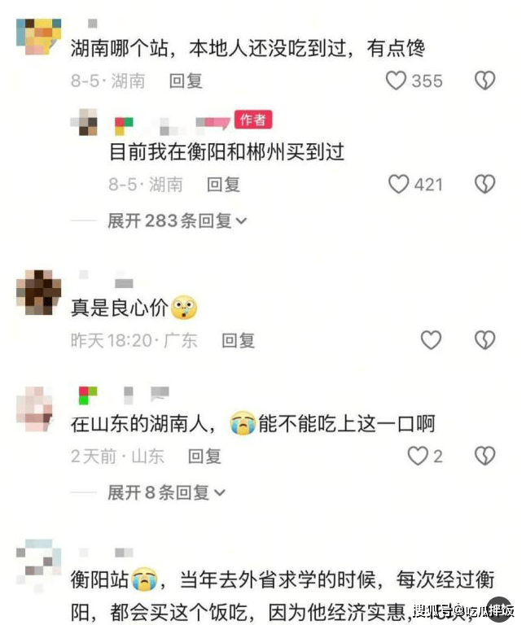
Task: Dislike the author's 衡阳和郴州 reply
Action: 484,184
